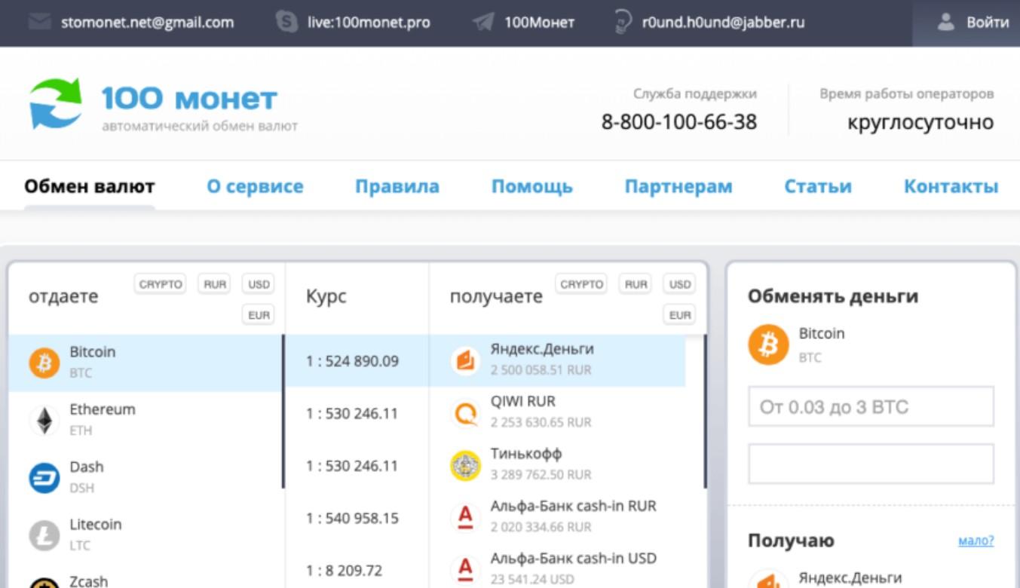The height and width of the screenshot is (588, 1020).
Task: Open the Правила page
Action: pos(397,186)
